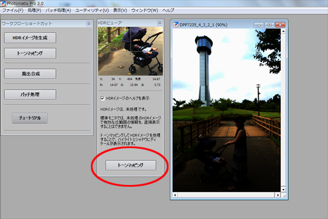Toggle HDRイメージのヘルプを表示 checkbox

[x=102, y=99]
